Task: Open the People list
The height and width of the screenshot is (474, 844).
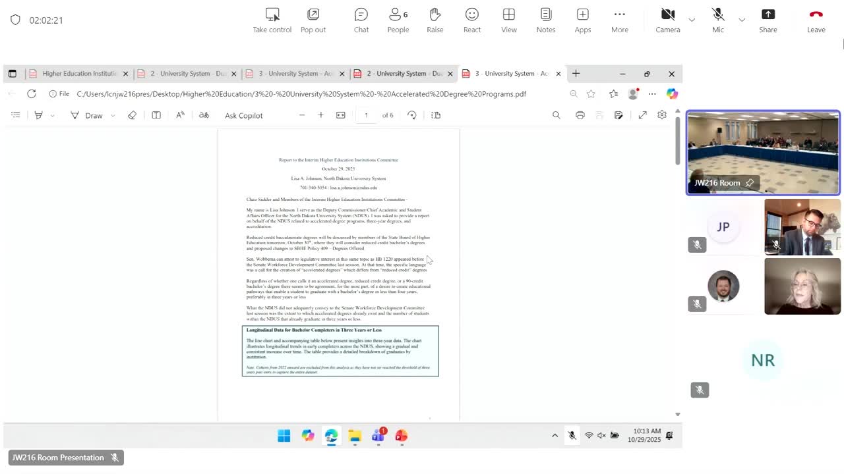Action: 398,20
